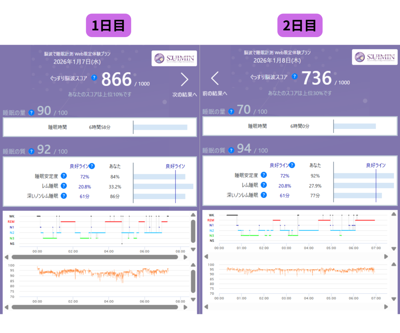Click scroll-up arrow of 1日目 sleep stage chart
The height and width of the screenshot is (333, 400).
pos(193,215)
